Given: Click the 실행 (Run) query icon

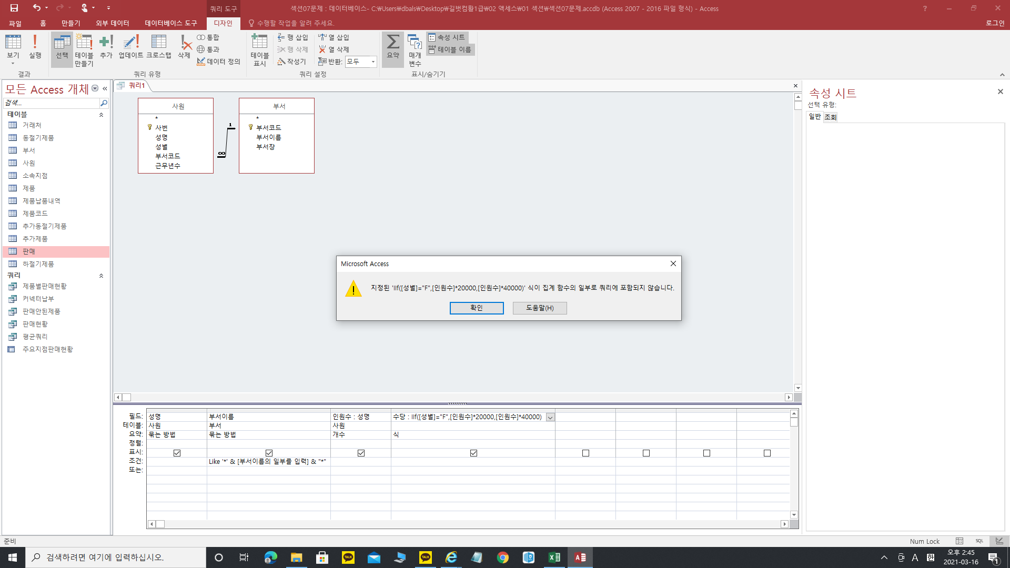Looking at the screenshot, I should point(35,46).
